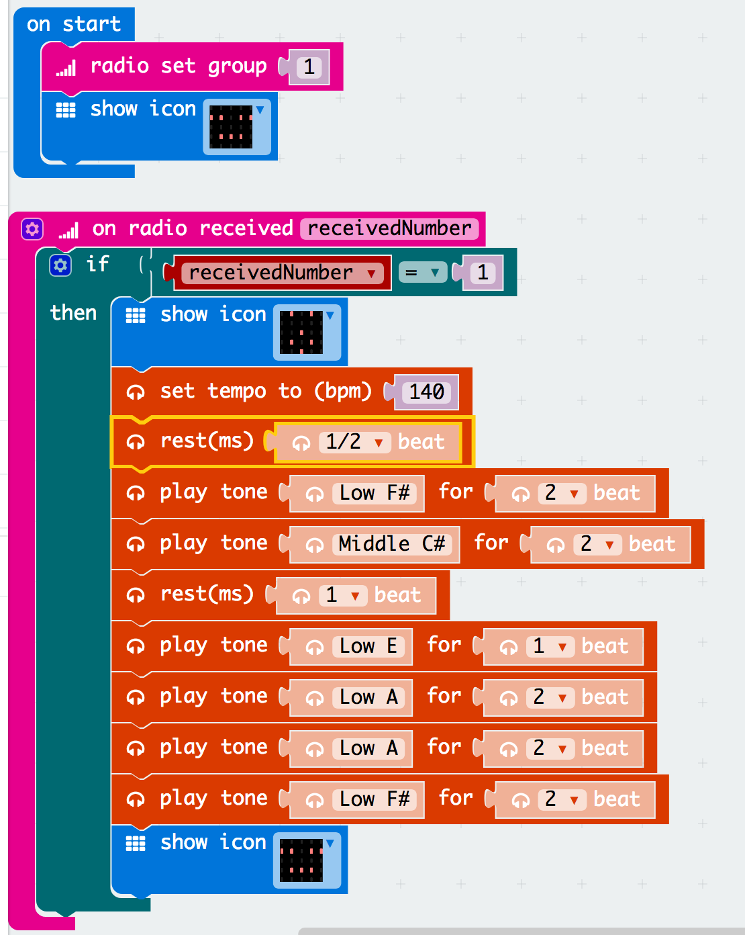Open the receivedNumber variable dropdown
The width and height of the screenshot is (745, 935).
371,273
